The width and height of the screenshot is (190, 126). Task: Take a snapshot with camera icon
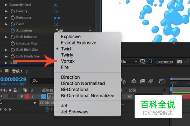click(180, 62)
